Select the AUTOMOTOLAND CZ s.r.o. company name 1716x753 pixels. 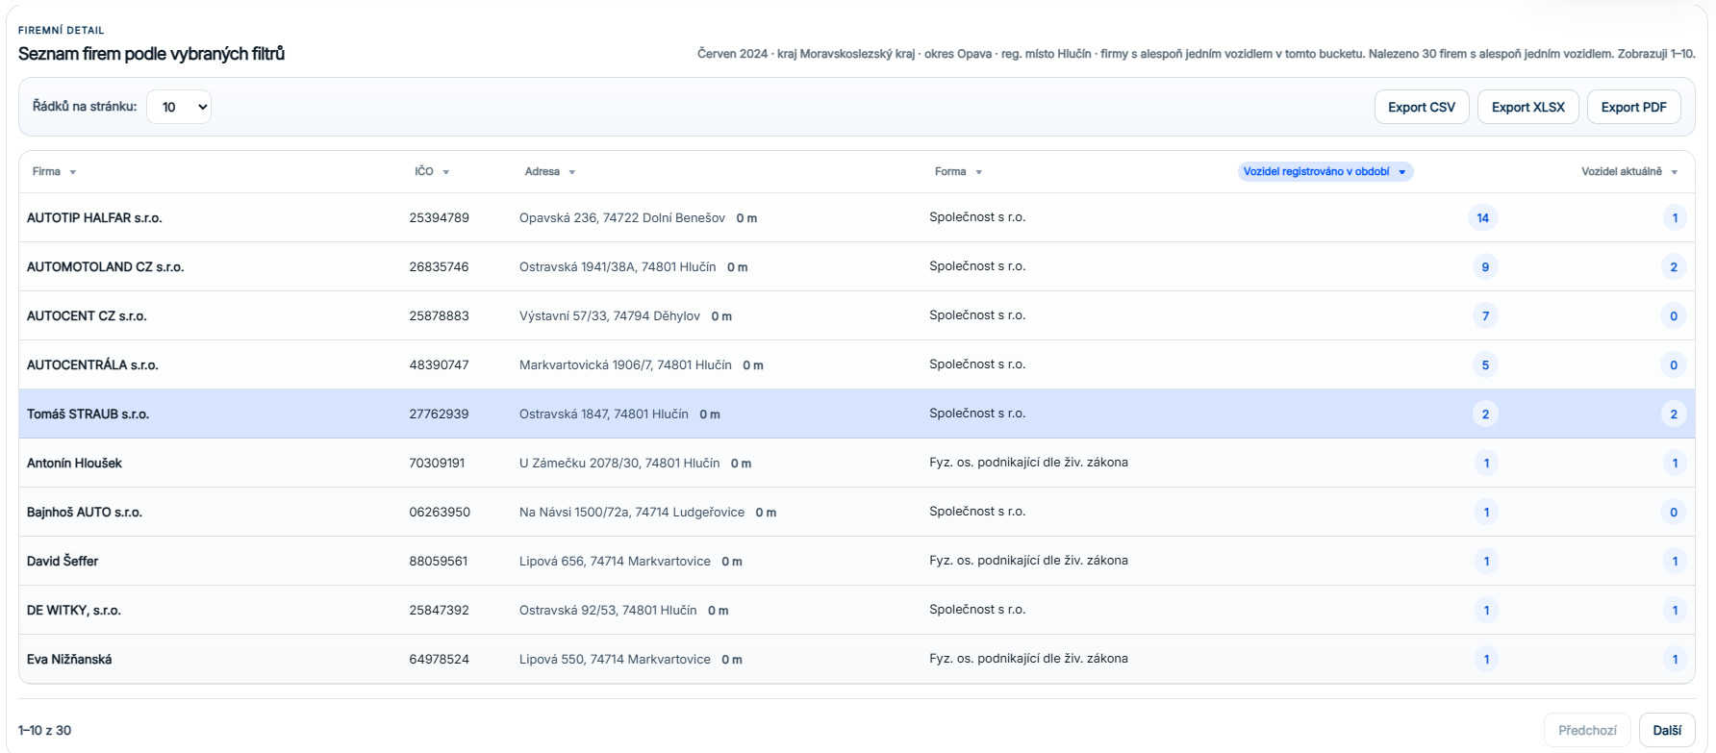[x=105, y=267]
